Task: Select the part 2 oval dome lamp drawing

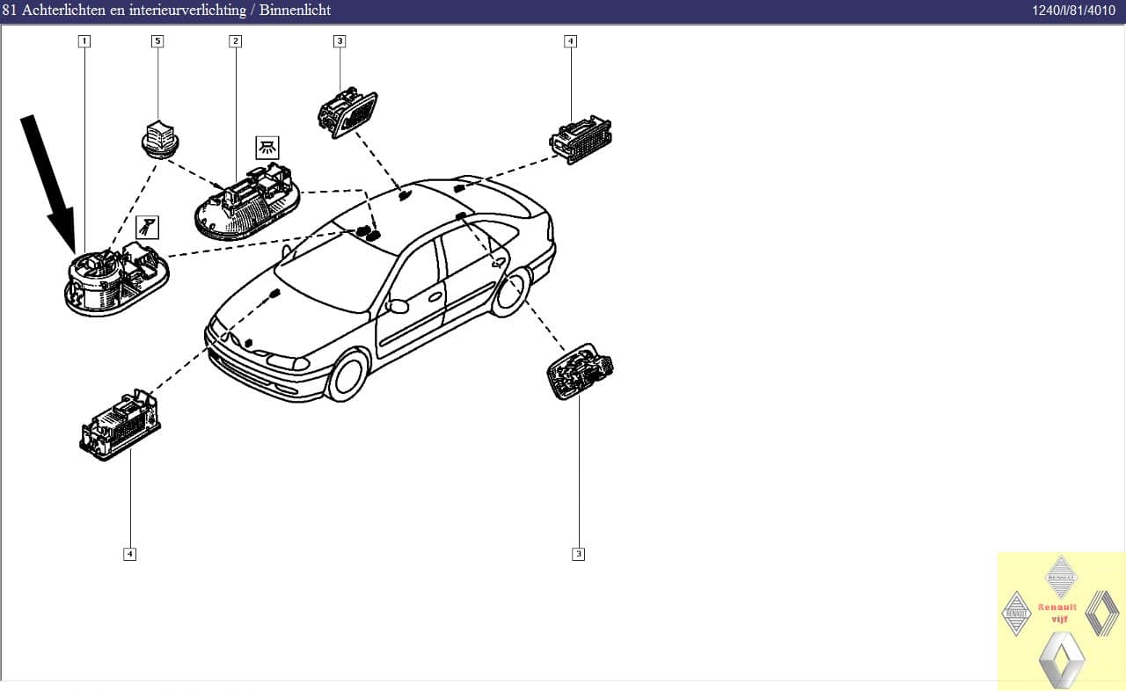Action: (246, 204)
